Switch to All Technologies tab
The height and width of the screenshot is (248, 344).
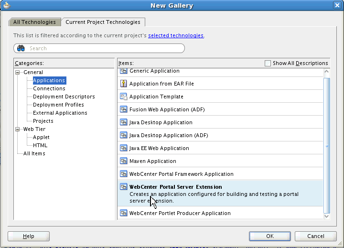[34, 22]
